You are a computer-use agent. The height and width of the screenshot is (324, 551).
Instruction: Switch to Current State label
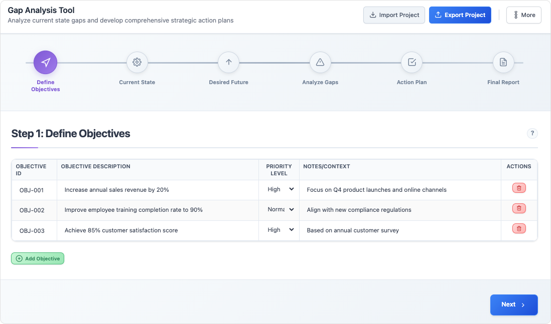137,83
